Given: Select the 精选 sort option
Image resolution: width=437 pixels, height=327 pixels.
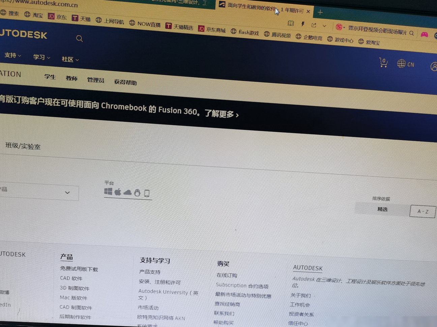Looking at the screenshot, I should (382, 209).
